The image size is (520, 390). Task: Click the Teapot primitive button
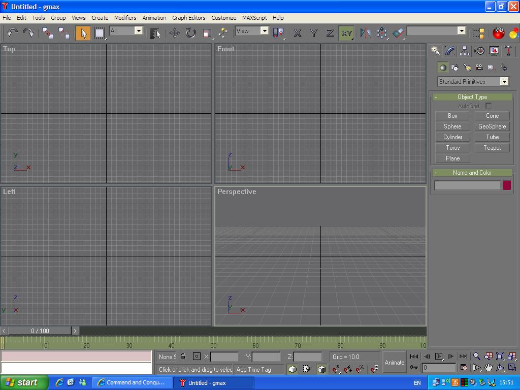tap(492, 148)
